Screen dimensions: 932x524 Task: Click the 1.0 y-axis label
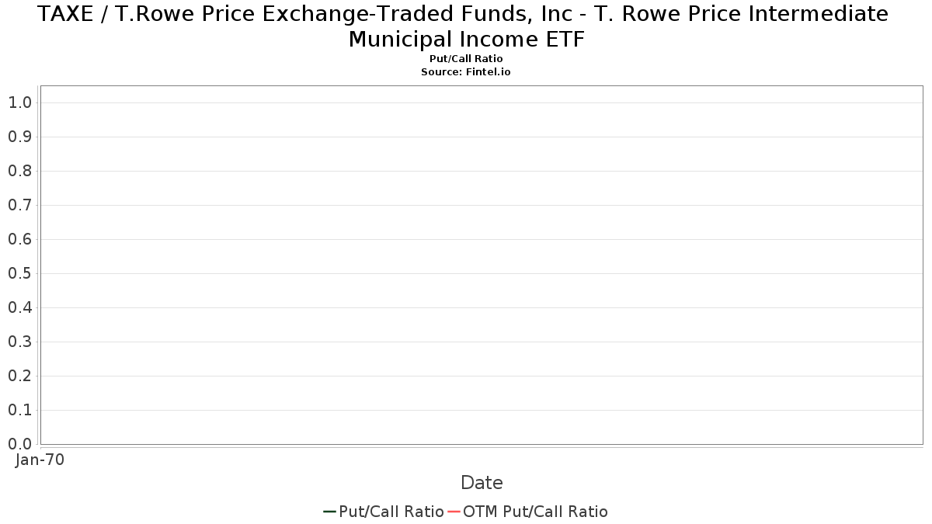tap(20, 102)
